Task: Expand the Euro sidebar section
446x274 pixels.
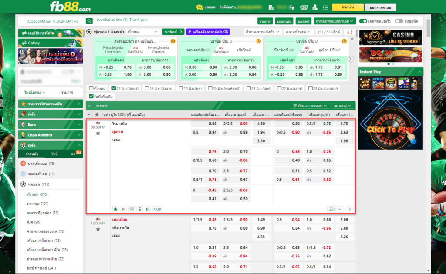Action: [51, 124]
